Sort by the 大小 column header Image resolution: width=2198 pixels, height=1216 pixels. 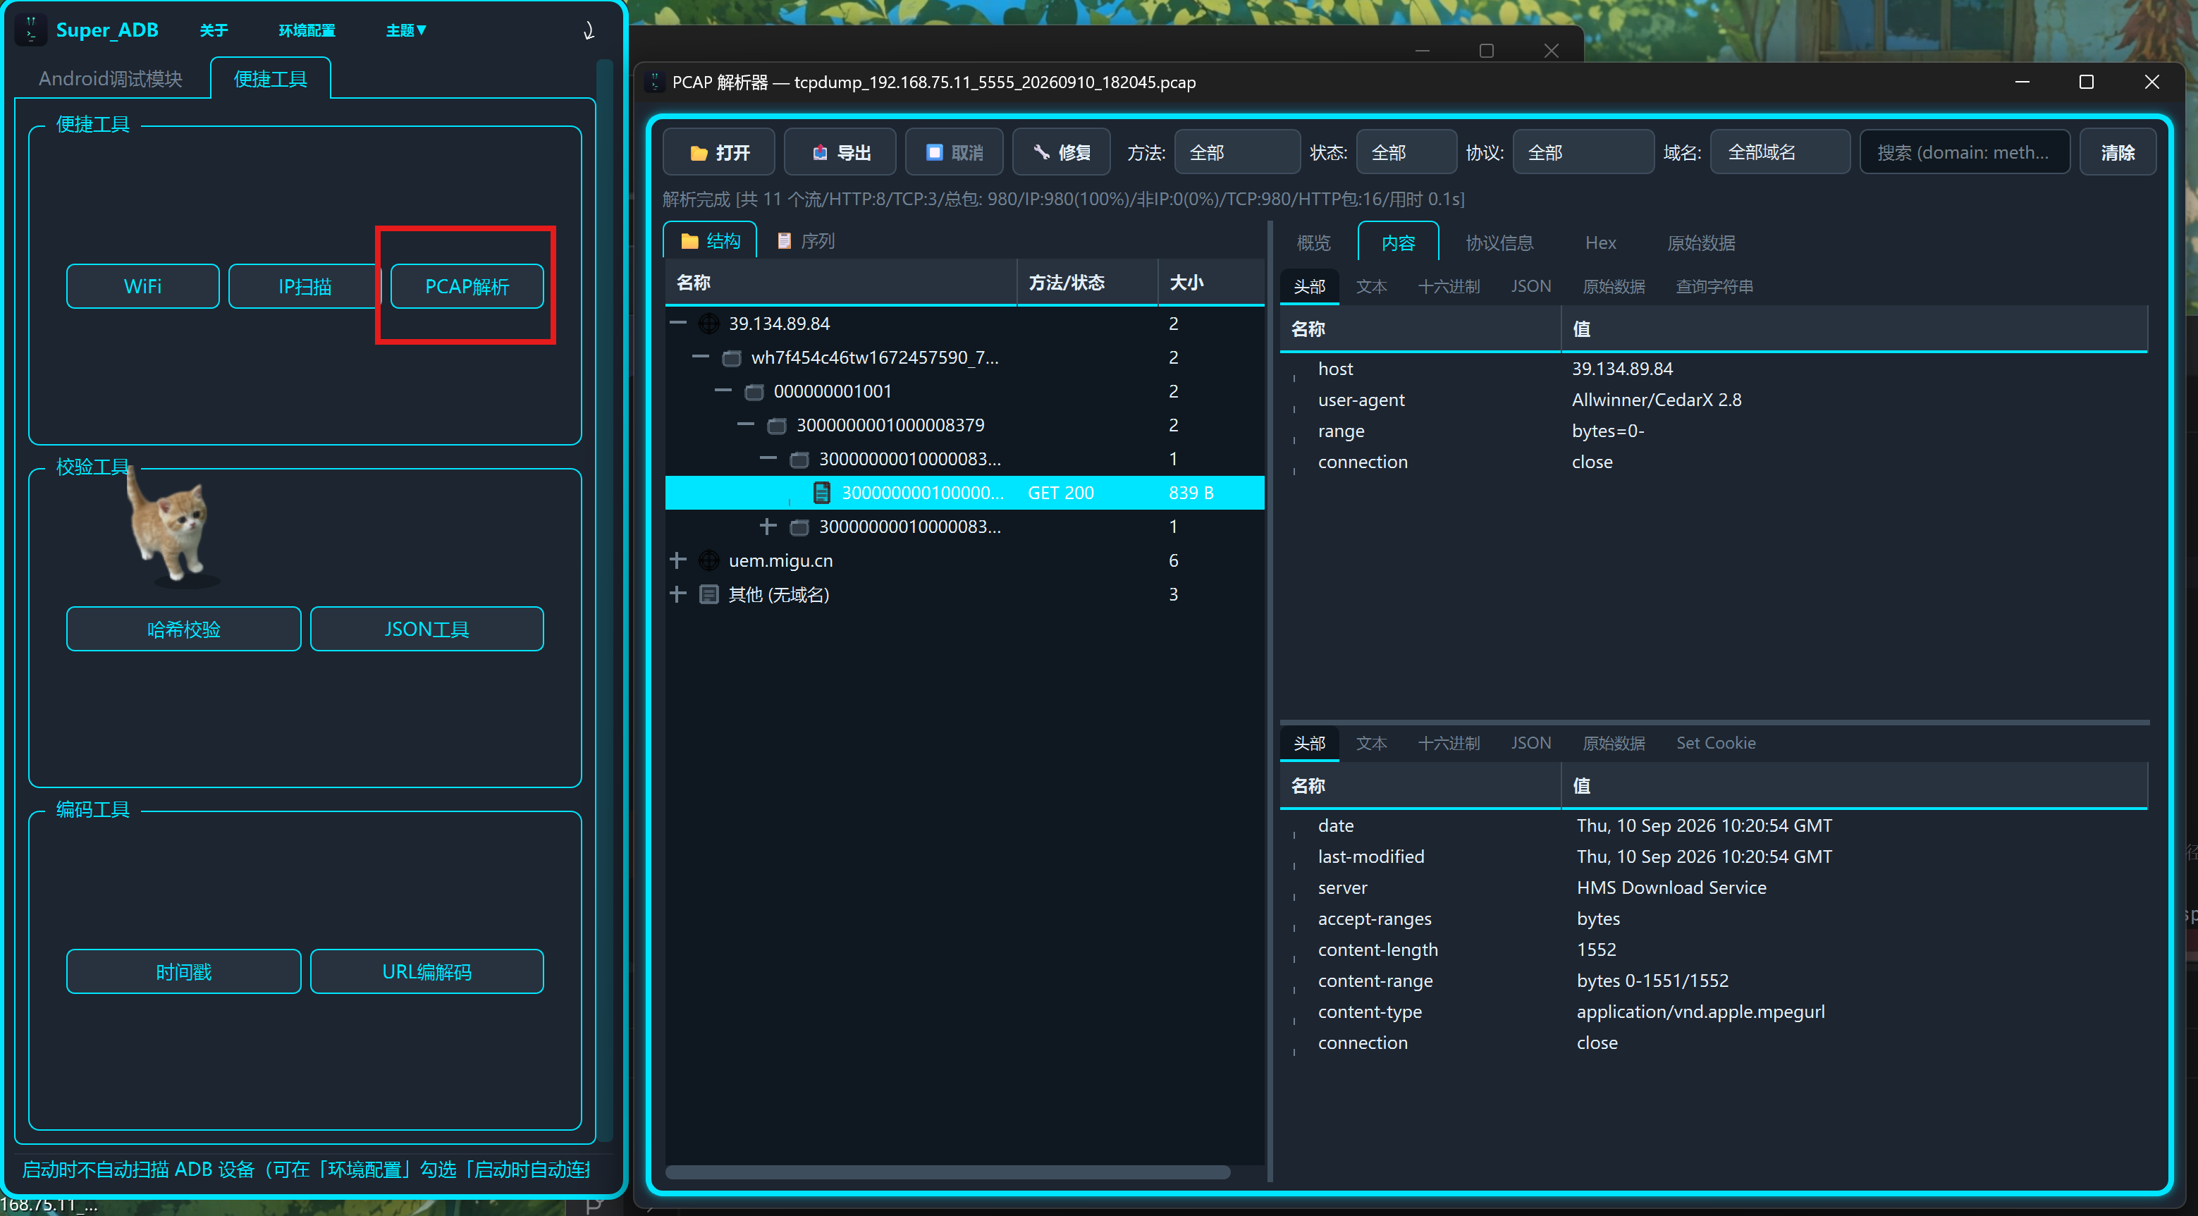(x=1211, y=283)
